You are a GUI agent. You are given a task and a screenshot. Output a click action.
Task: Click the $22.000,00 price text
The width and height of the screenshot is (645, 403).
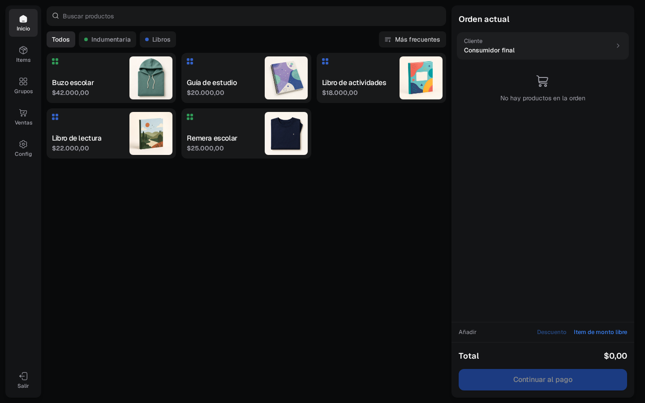(x=70, y=148)
